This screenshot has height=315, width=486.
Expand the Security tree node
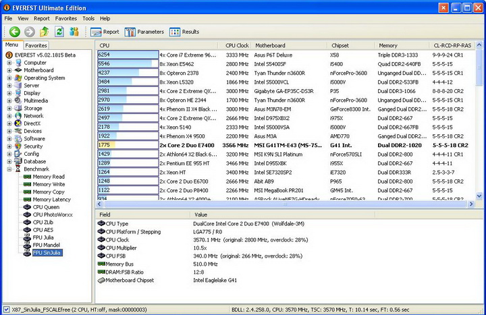9,146
